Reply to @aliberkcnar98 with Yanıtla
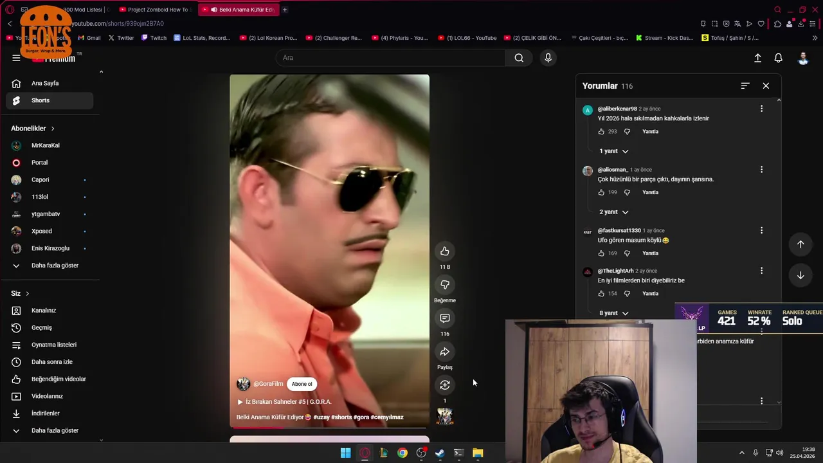This screenshot has height=463, width=823. 650,131
